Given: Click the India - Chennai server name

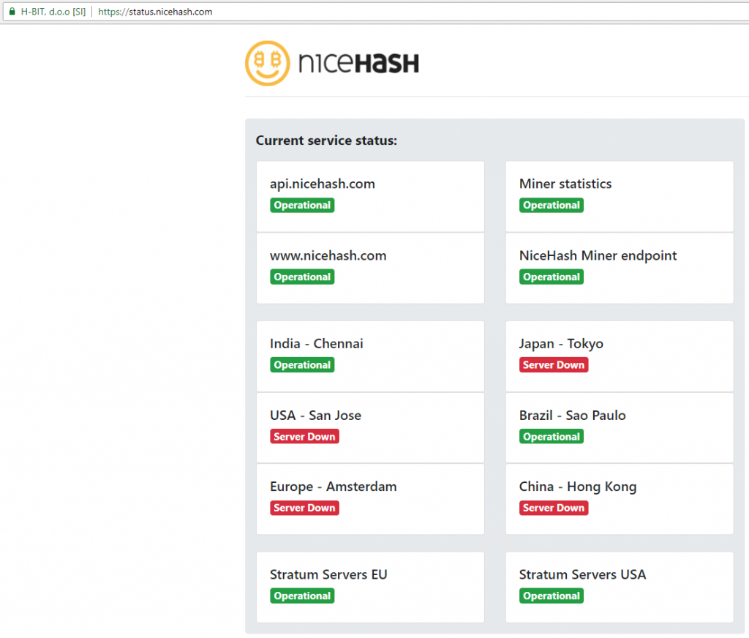Looking at the screenshot, I should click(316, 344).
